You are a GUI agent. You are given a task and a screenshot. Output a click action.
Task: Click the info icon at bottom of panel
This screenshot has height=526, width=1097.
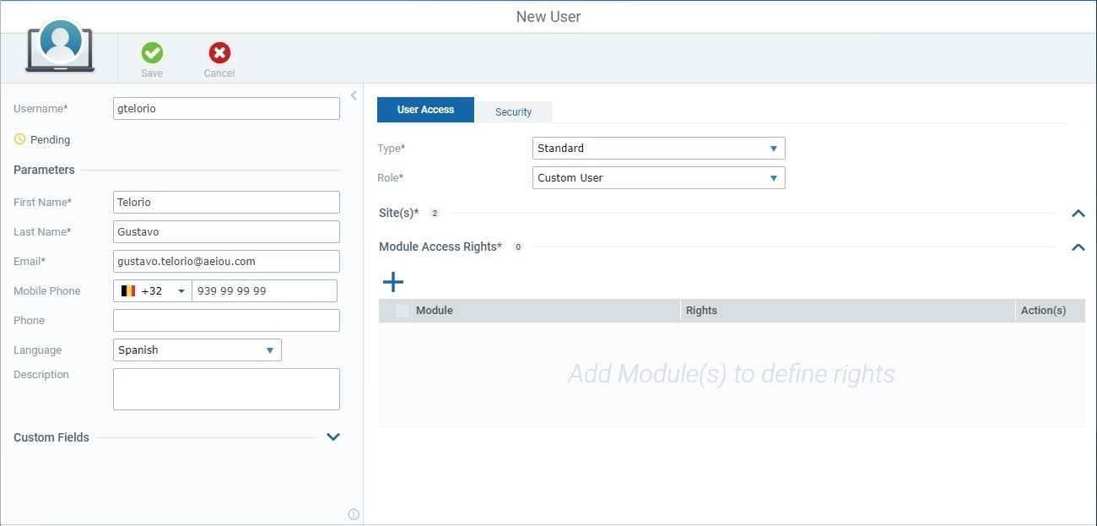(x=353, y=513)
